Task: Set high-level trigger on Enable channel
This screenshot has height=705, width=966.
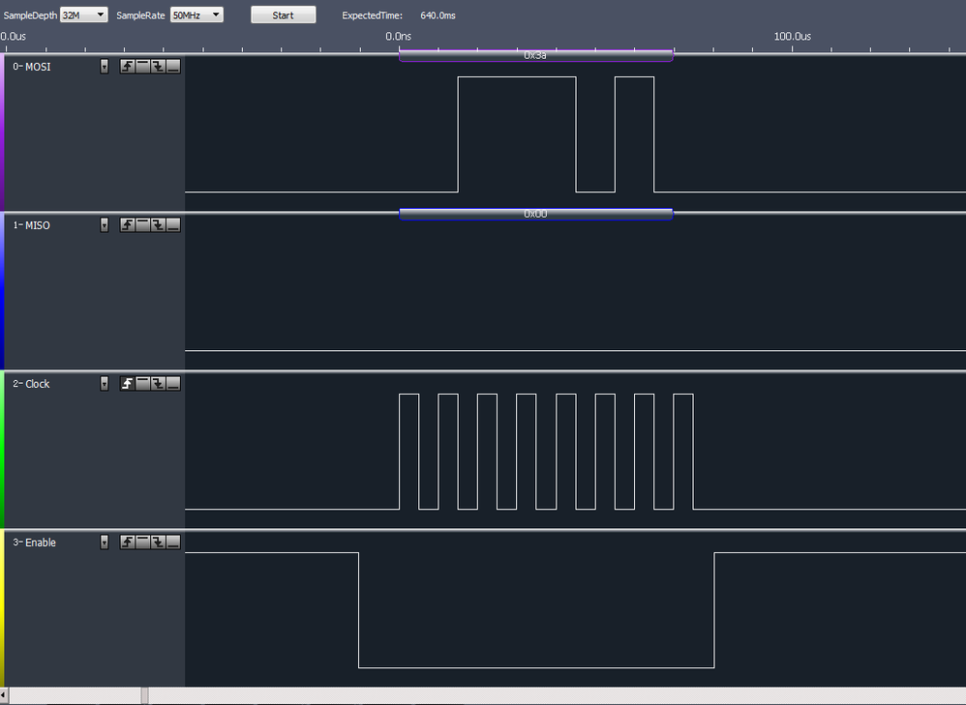Action: [142, 542]
